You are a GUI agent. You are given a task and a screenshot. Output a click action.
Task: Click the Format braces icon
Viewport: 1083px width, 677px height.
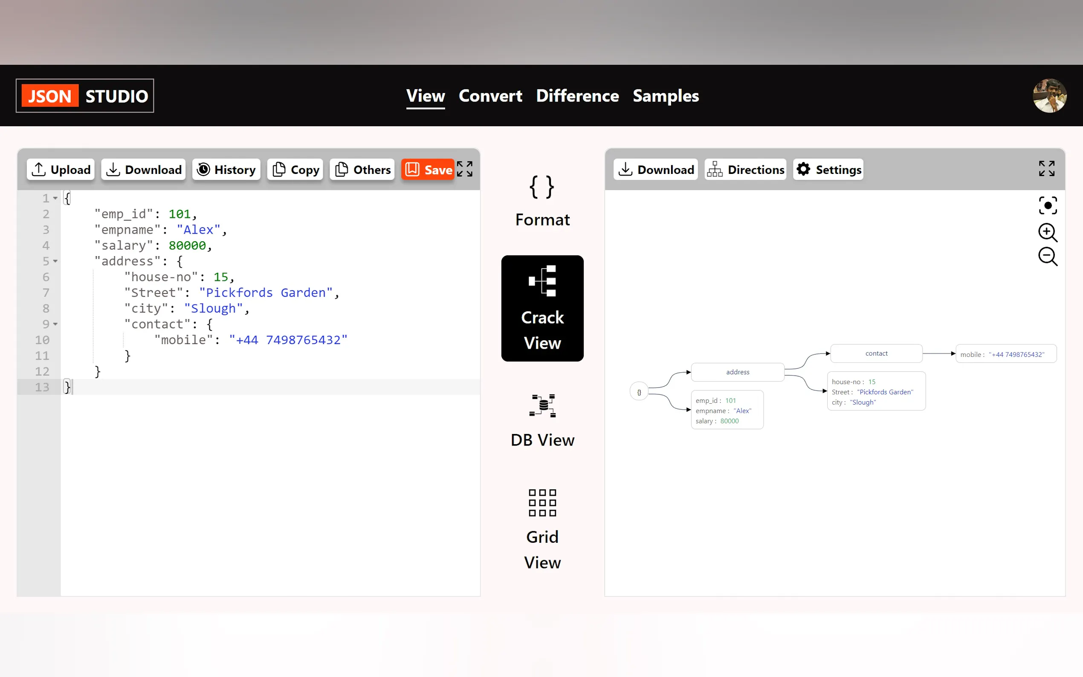coord(542,187)
